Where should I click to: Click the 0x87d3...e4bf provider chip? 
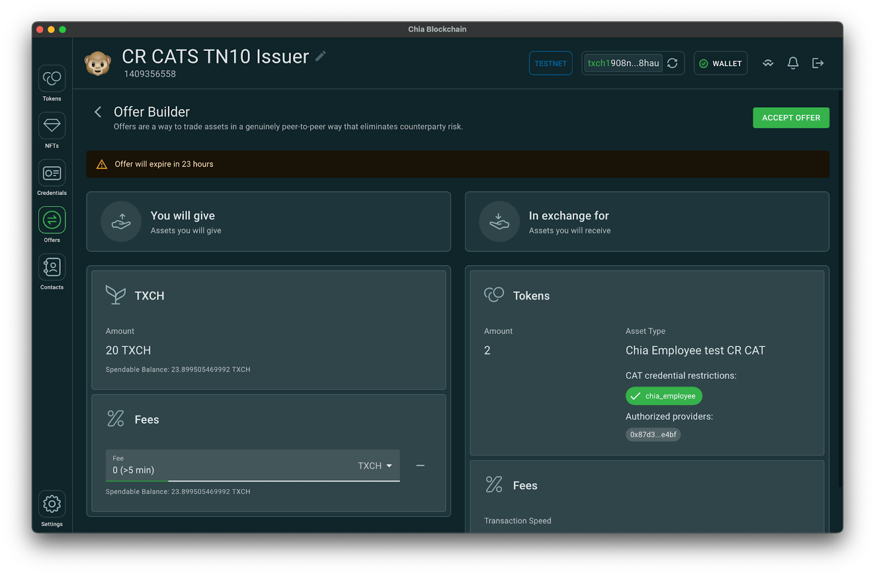click(x=653, y=435)
